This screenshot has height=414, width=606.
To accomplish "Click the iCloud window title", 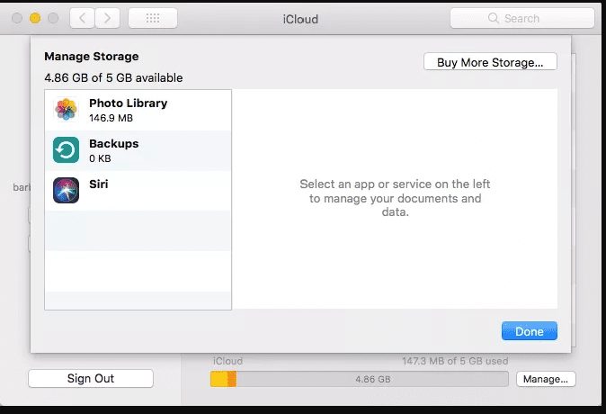I will pos(300,19).
